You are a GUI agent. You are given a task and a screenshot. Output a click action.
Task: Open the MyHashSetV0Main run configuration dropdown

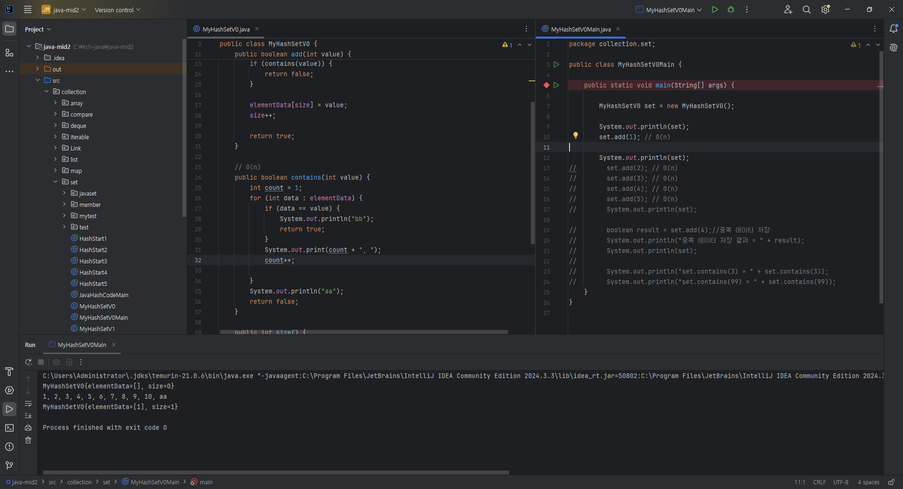click(x=669, y=10)
